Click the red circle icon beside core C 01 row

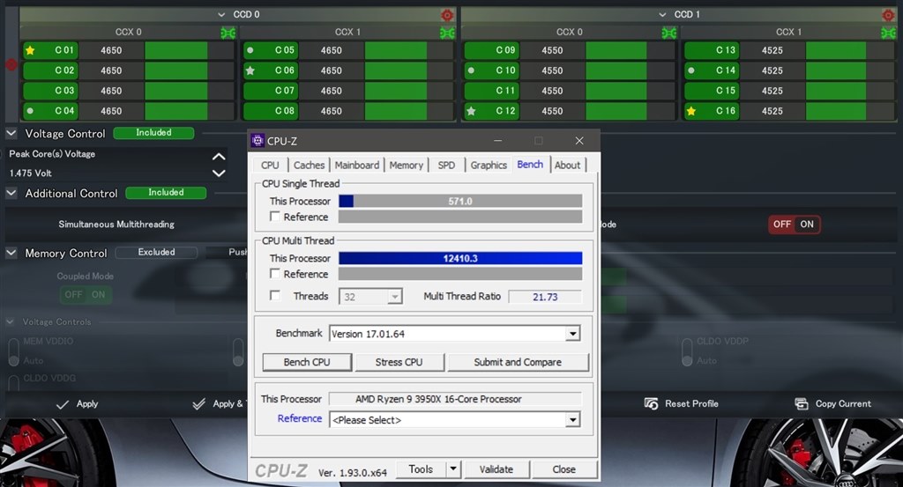[x=11, y=65]
